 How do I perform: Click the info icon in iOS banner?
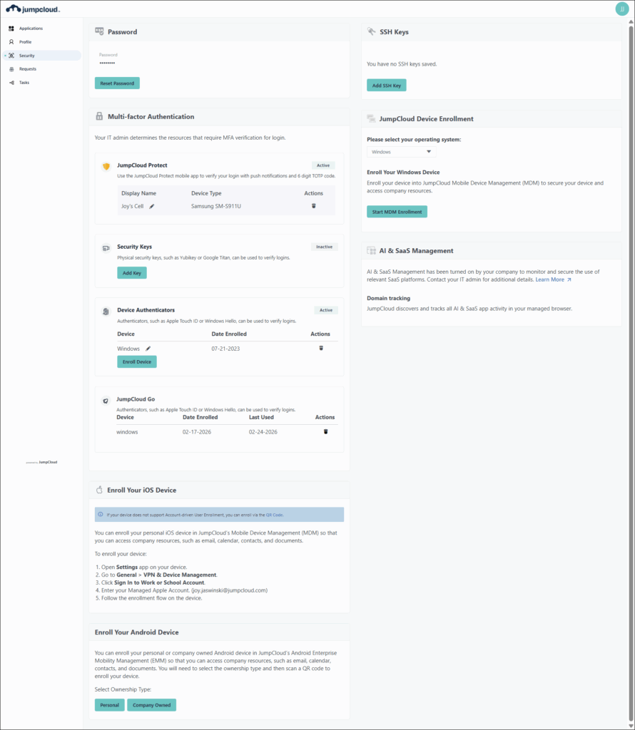101,514
